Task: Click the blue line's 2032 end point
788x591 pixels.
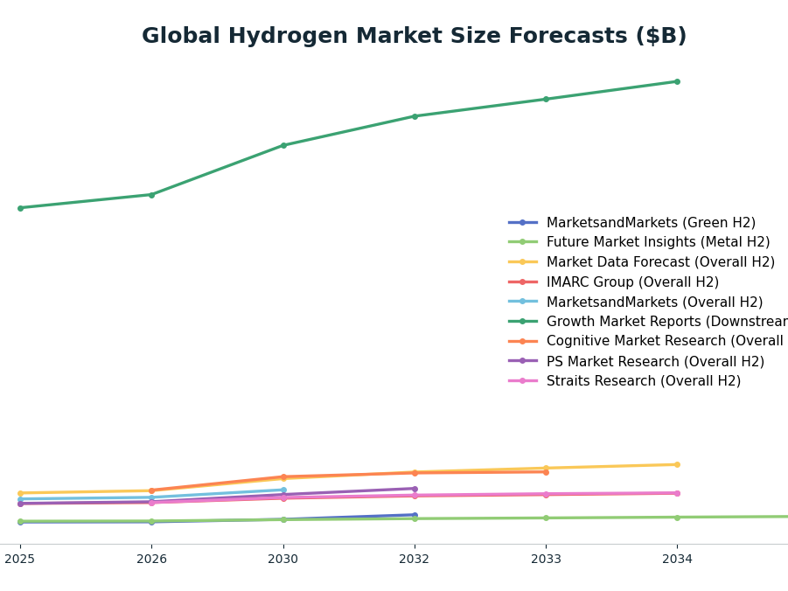Action: [x=415, y=515]
